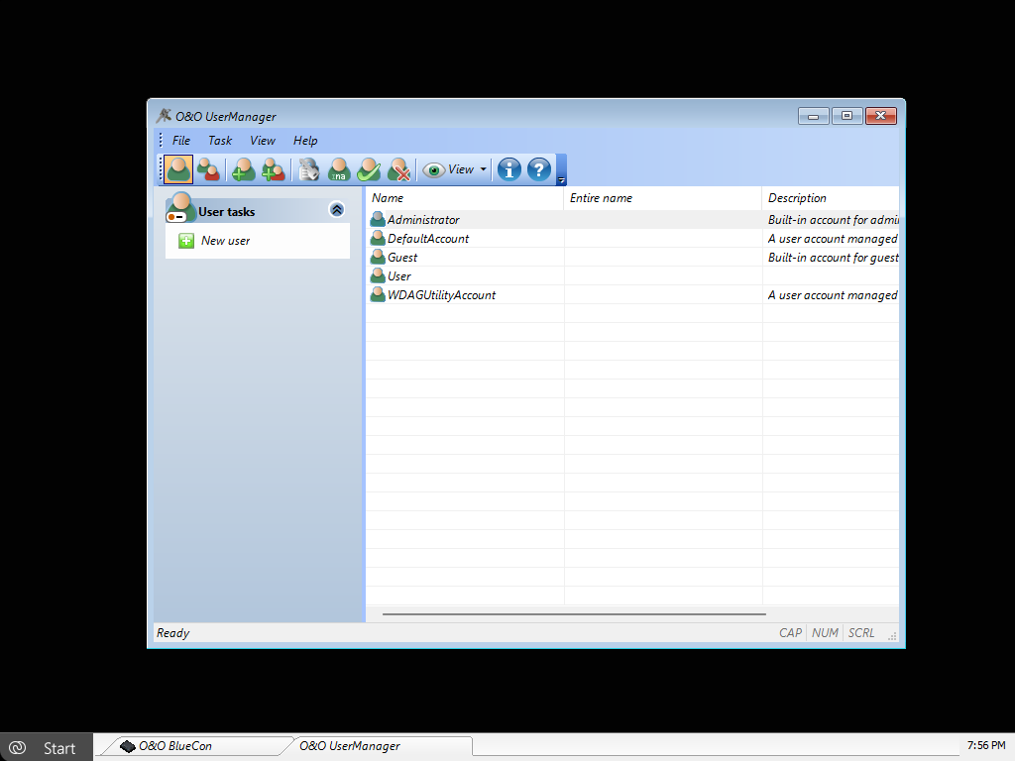Viewport: 1015px width, 761px height.
Task: Click the Start button on taskbar
Action: tap(47, 747)
